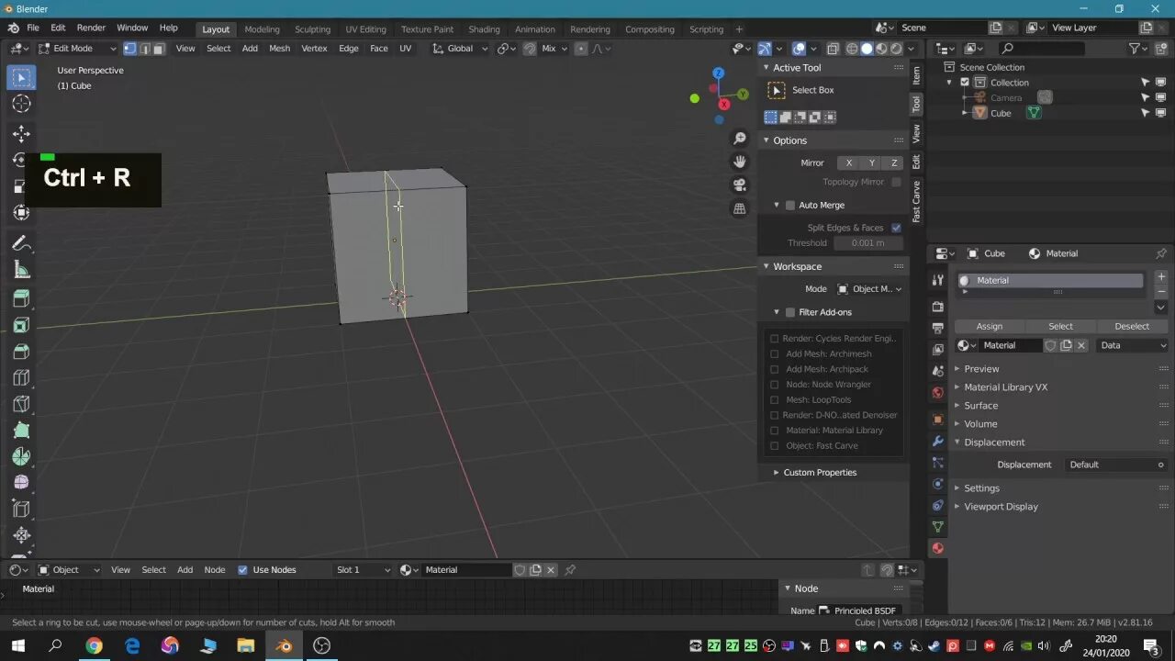Image resolution: width=1175 pixels, height=661 pixels.
Task: Uncheck Split Edges & Faces
Action: (896, 227)
